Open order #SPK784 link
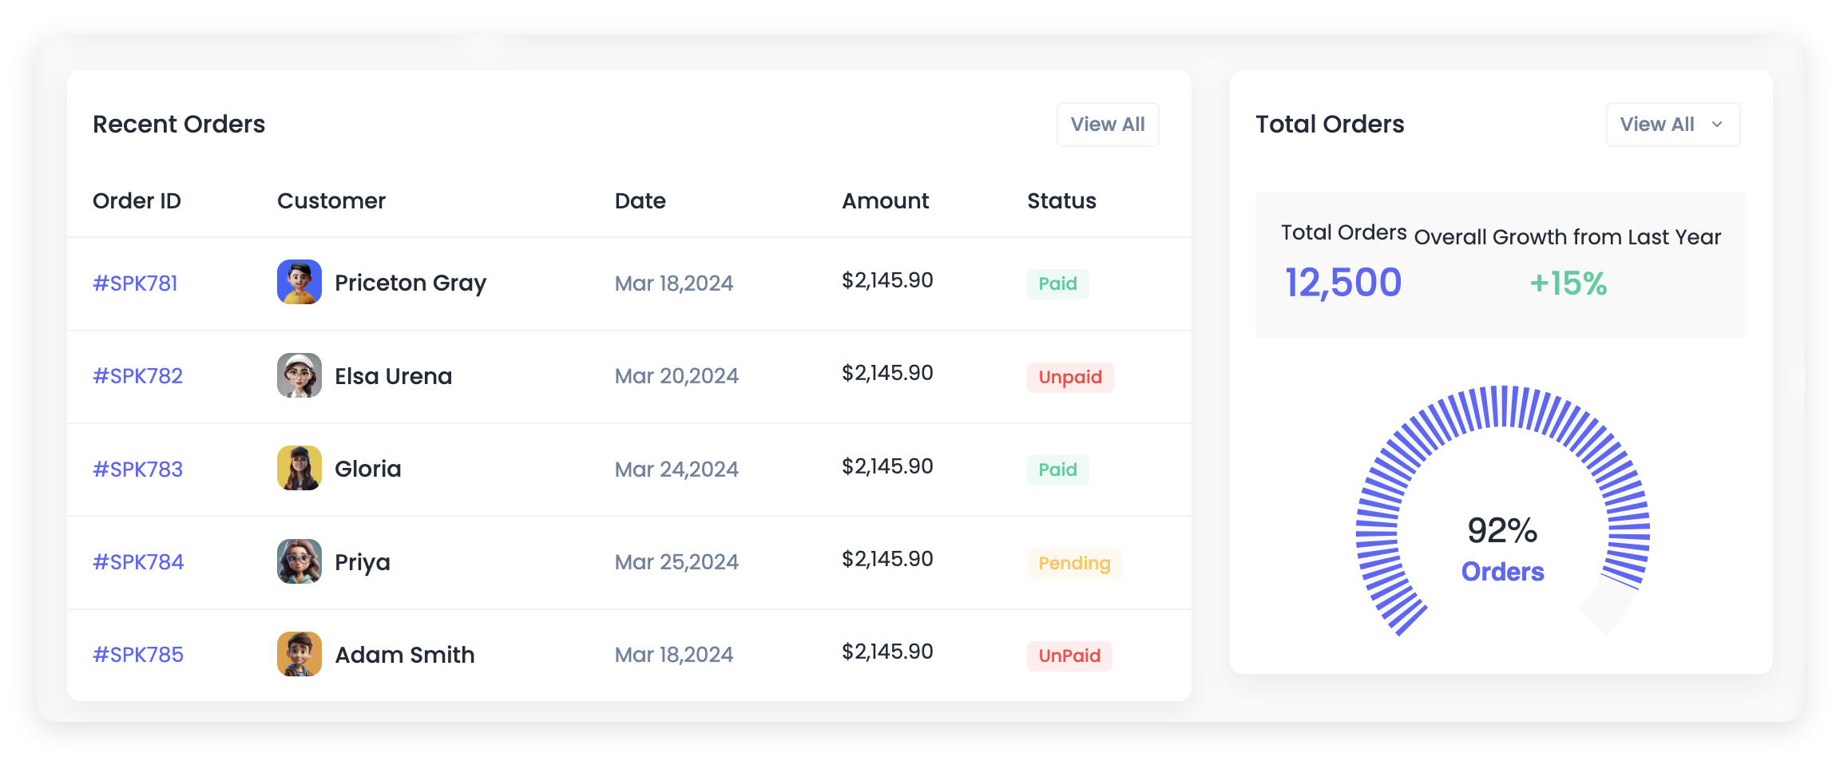 (x=138, y=562)
